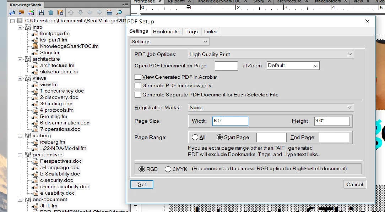
Task: Collapse the end-document group
Action: pos(20,199)
